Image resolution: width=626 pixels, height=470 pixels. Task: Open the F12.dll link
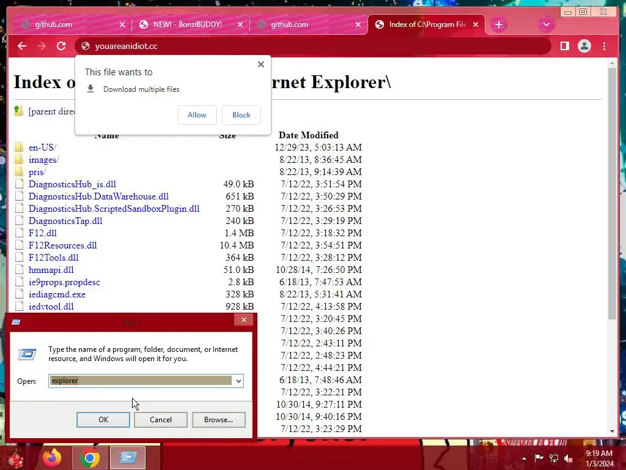click(x=43, y=233)
